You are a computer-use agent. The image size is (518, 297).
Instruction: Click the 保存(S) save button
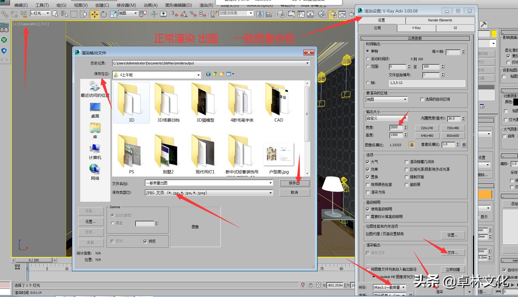(x=295, y=183)
